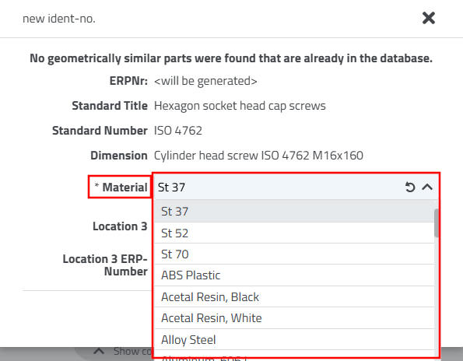The height and width of the screenshot is (361, 463).
Task: Click the required Material field label
Action: pos(121,188)
